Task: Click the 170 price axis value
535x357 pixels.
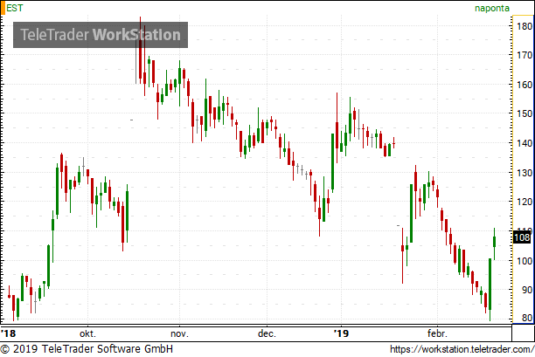Action: [x=525, y=55]
